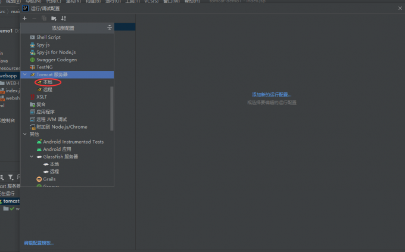Click the Remove Configuration minus icon
Image resolution: width=405 pixels, height=252 pixels.
(x=34, y=18)
